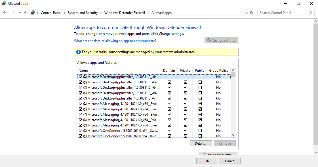Click the firewall icon in the address bar
This screenshot has height=167, width=318.
[x=33, y=13]
